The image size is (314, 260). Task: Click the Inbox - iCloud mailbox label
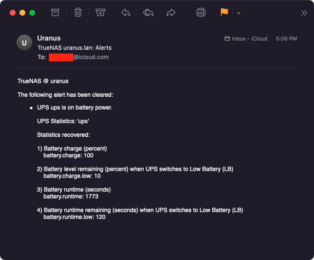point(246,39)
